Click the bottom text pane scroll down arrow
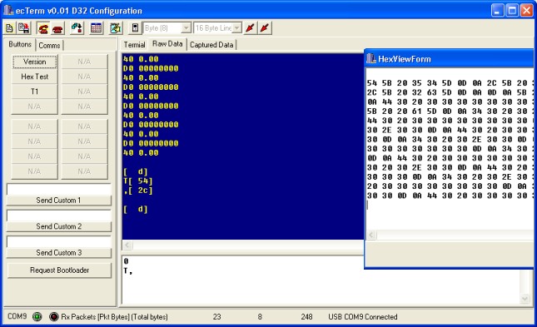This screenshot has width=537, height=327. click(525, 299)
